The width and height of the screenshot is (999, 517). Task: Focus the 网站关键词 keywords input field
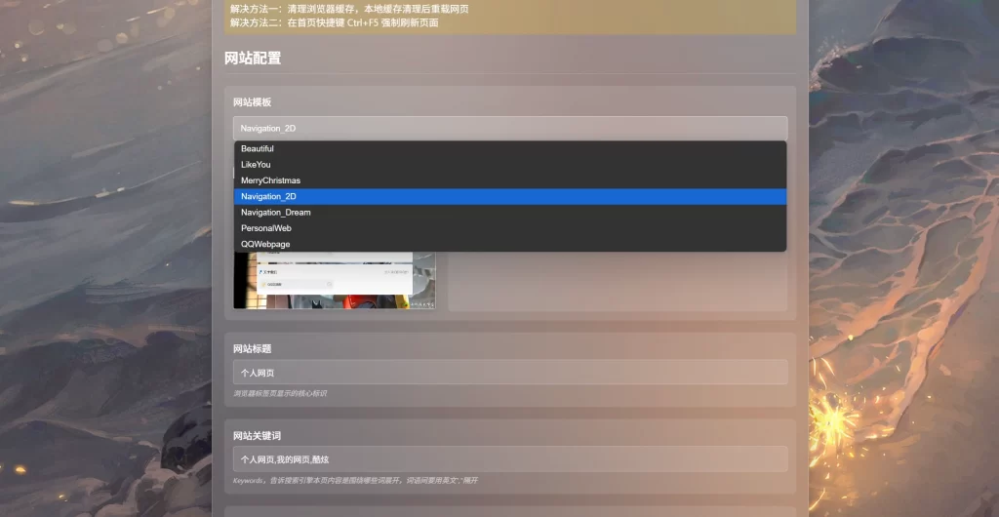click(x=509, y=459)
